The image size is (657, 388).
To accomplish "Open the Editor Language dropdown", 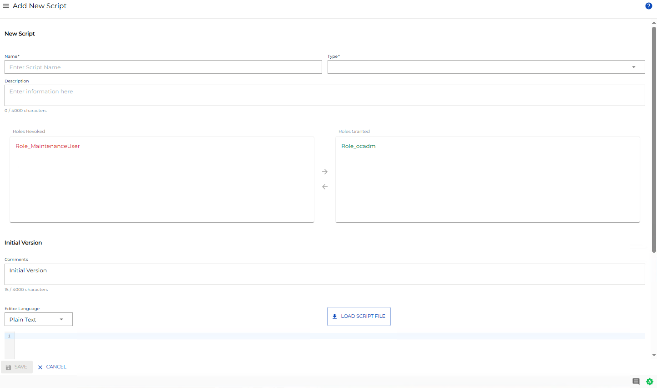I will pyautogui.click(x=39, y=319).
